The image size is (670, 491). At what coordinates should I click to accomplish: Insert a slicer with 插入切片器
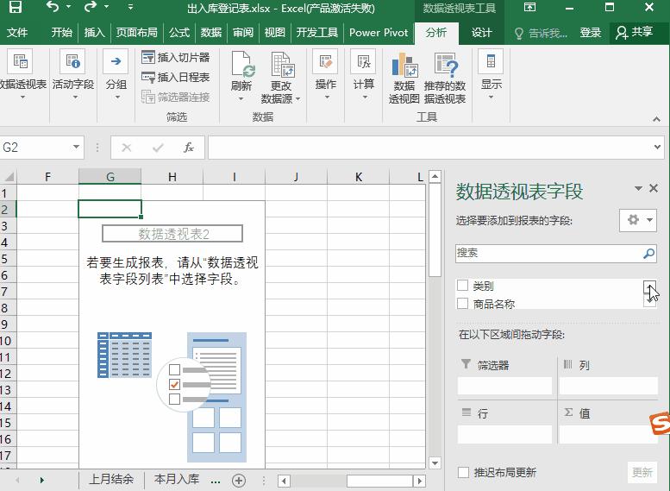click(176, 57)
